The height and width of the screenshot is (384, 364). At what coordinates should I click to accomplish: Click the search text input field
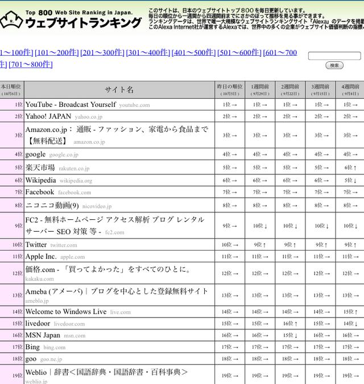(x=334, y=56)
